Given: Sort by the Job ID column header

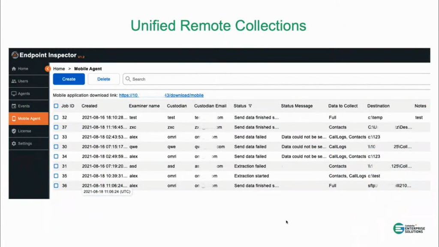Looking at the screenshot, I should pyautogui.click(x=68, y=106).
